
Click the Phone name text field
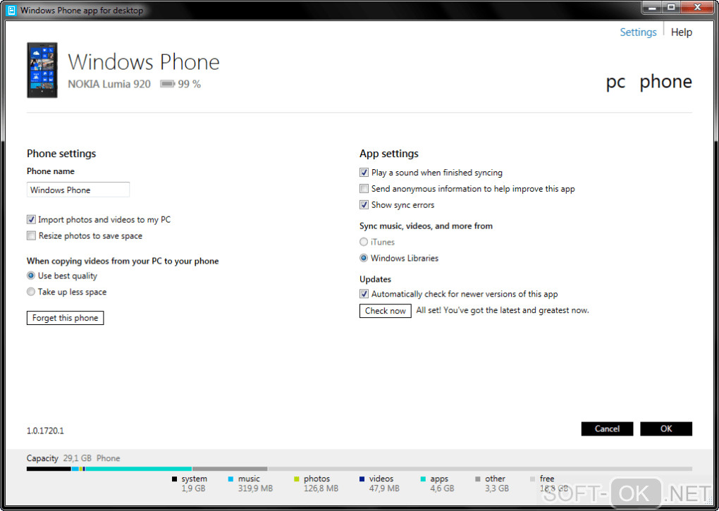click(x=78, y=190)
